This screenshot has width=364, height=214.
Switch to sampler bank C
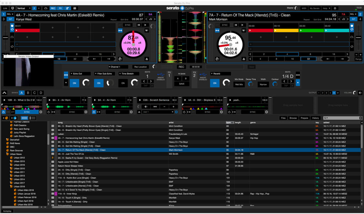[x=34, y=93]
